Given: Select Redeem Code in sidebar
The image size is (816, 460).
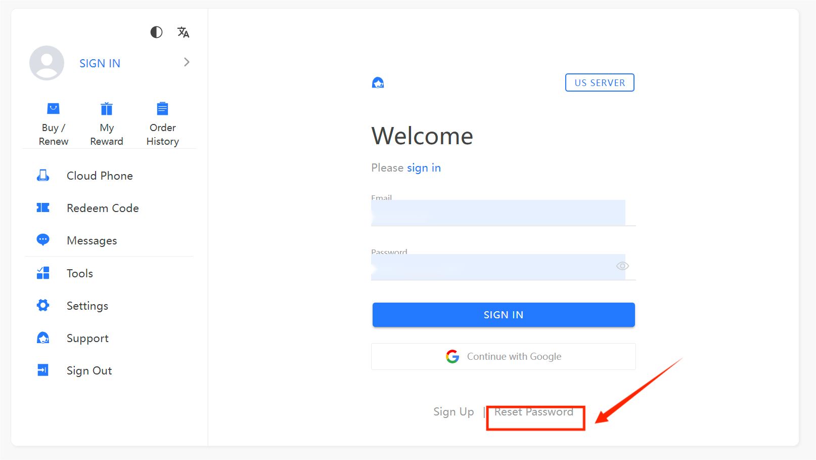Looking at the screenshot, I should [103, 208].
